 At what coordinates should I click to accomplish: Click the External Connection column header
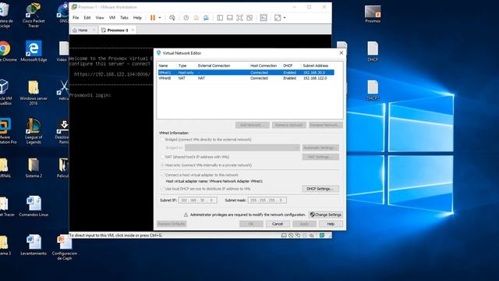pos(214,66)
